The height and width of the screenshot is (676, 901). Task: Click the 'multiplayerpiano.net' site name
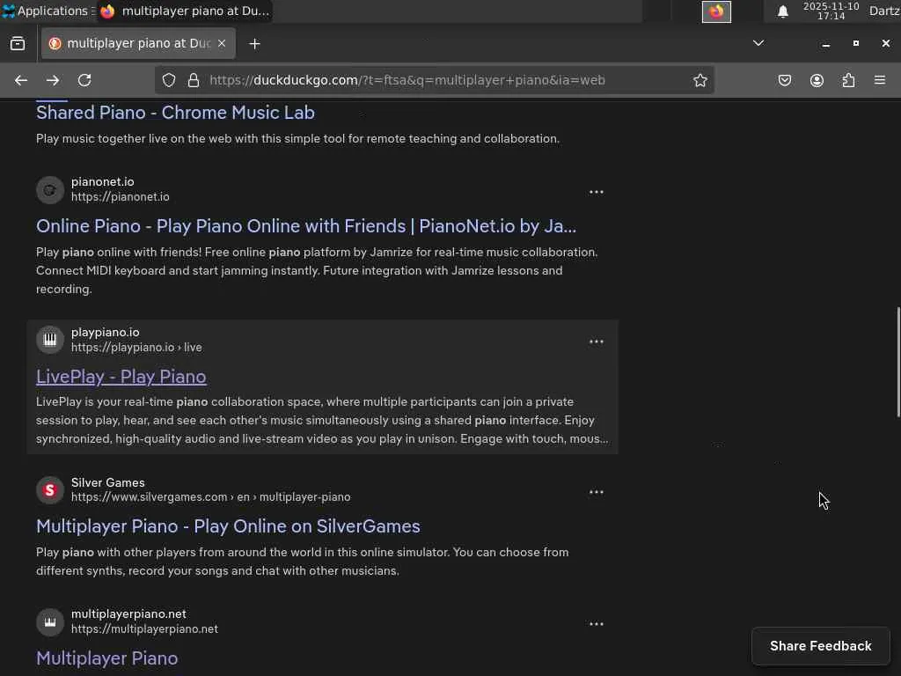pos(128,614)
